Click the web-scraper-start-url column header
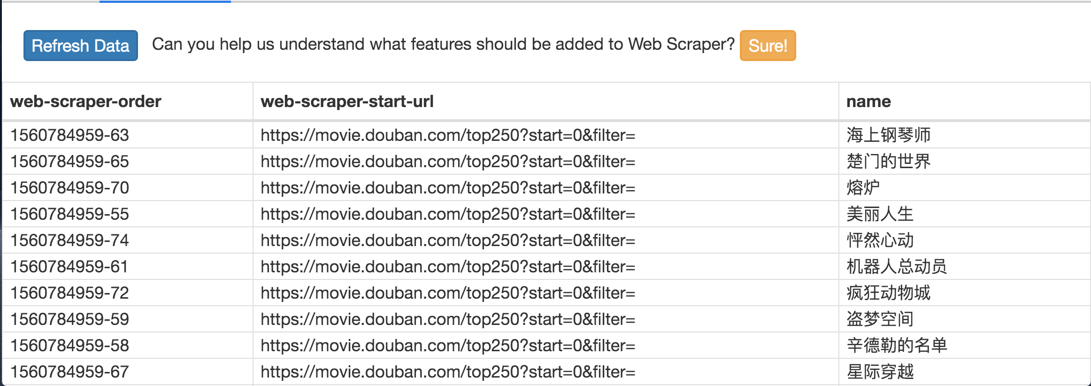The width and height of the screenshot is (1091, 386). point(347,101)
